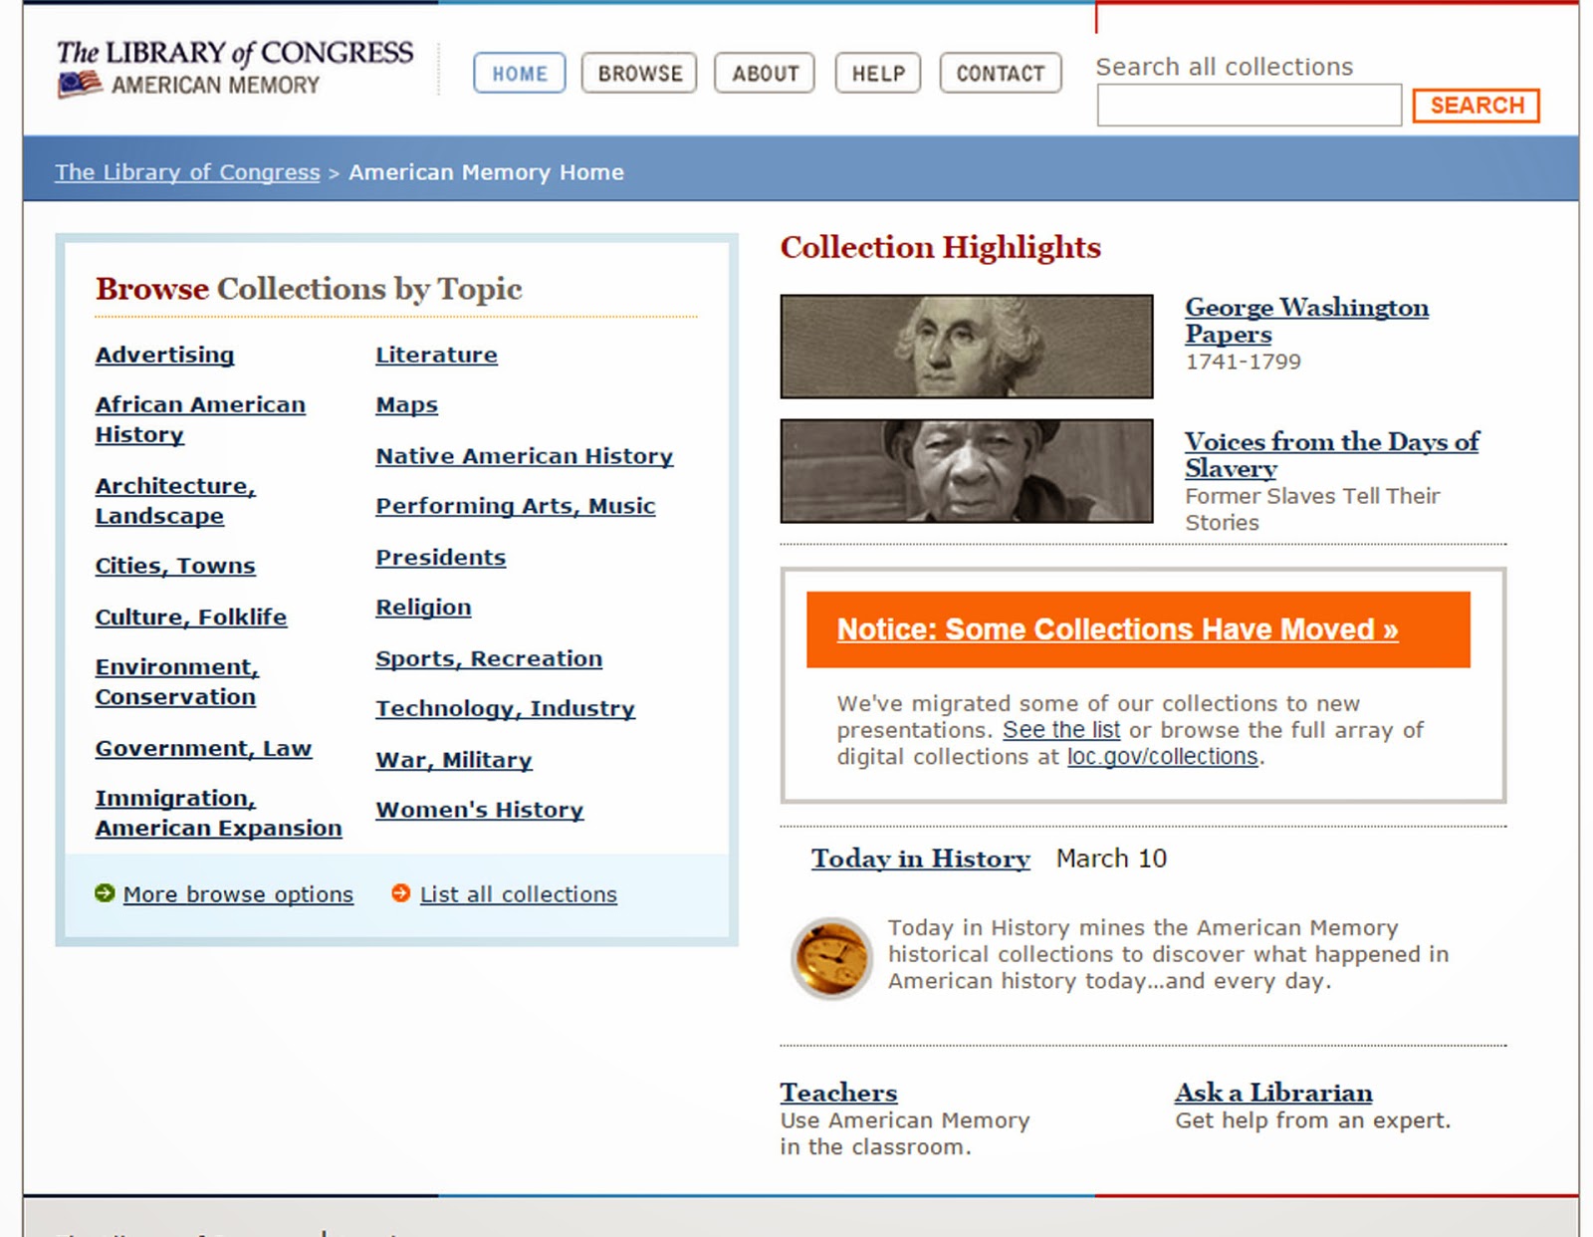This screenshot has width=1593, height=1237.
Task: Click the Search all collections text field
Action: click(1250, 105)
